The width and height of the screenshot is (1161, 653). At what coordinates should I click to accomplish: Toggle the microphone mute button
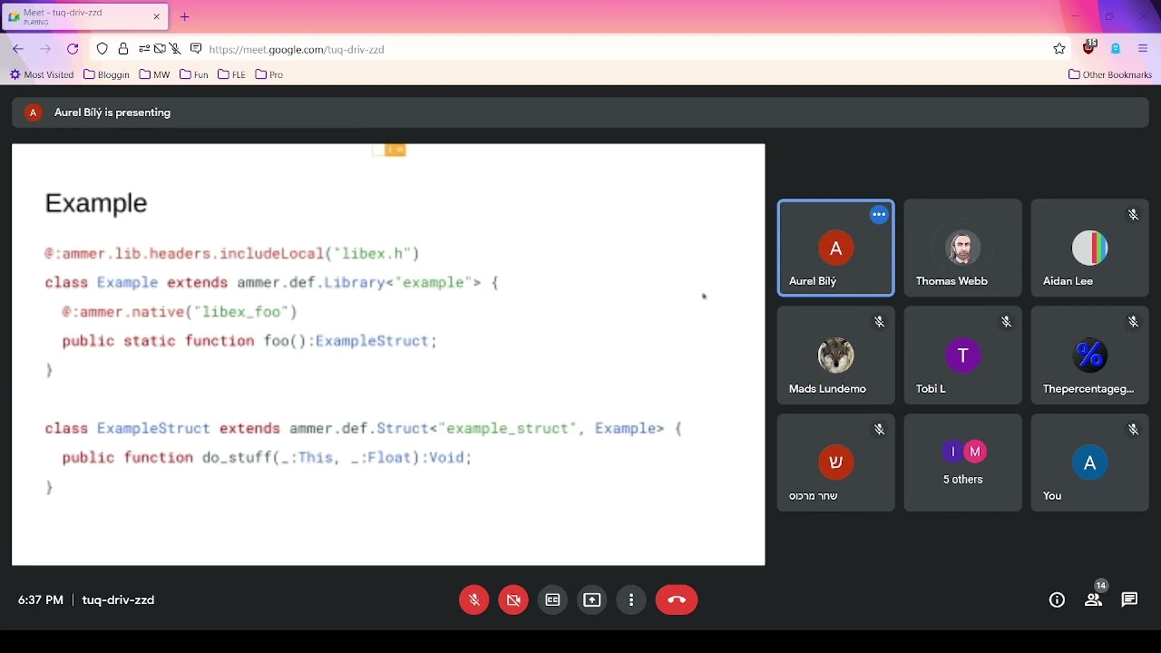474,600
